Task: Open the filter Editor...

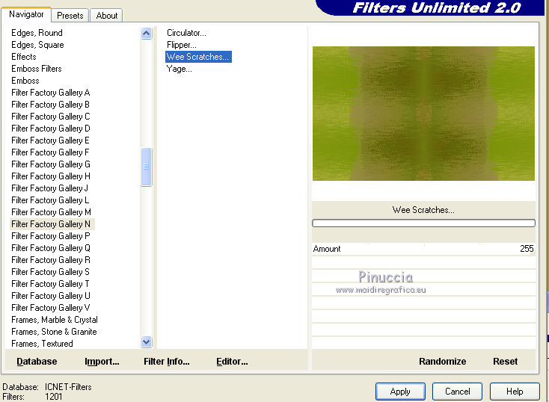Action: tap(232, 362)
